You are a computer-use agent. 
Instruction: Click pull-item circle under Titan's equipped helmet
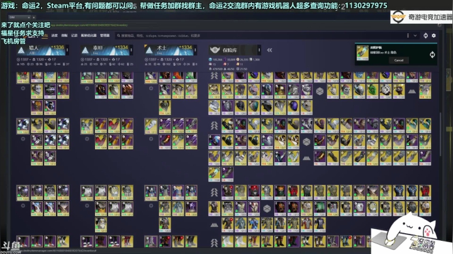tap(87, 88)
